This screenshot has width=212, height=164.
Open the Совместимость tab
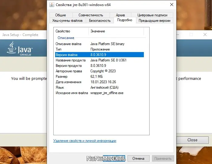91,15
